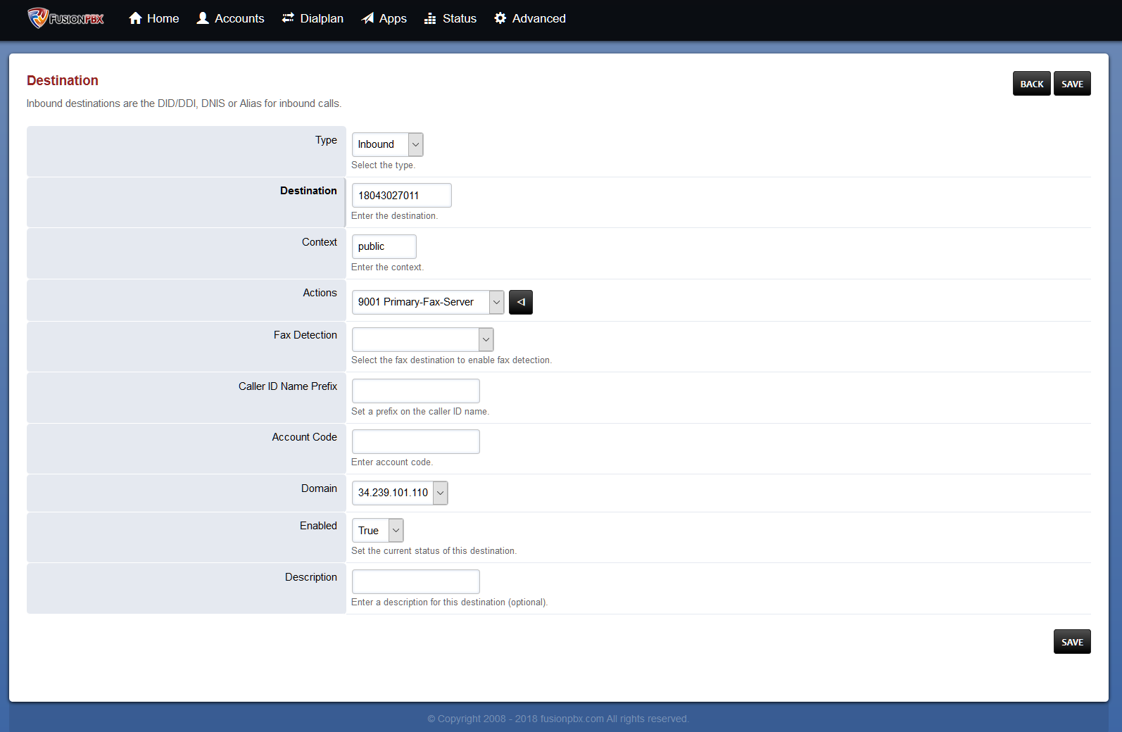The image size is (1122, 732).
Task: Click the Accounts person icon
Action: pyautogui.click(x=203, y=18)
